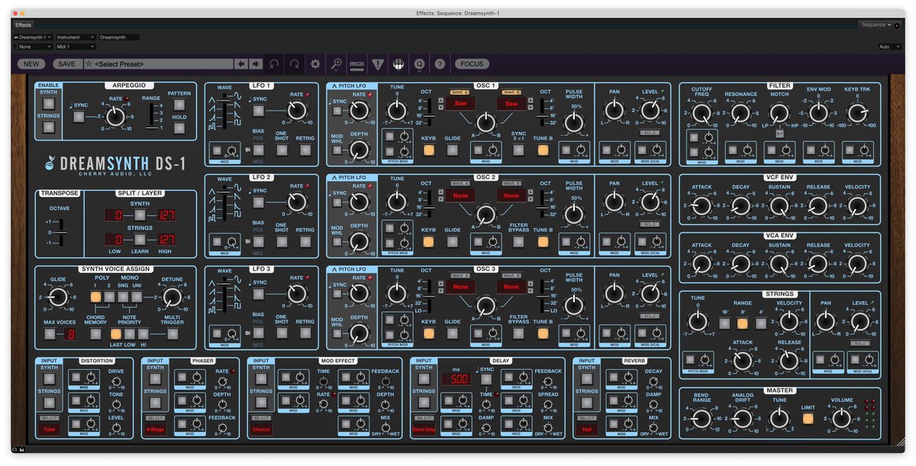Click the undo arrow in the toolbar
916x466 pixels.
point(275,64)
